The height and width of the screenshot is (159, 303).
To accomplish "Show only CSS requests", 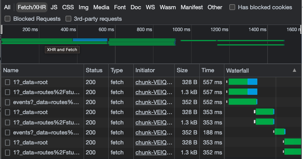I will coord(68,7).
